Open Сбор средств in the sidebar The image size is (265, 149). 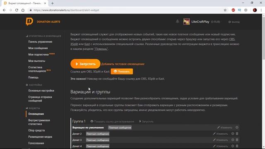pos(36,130)
